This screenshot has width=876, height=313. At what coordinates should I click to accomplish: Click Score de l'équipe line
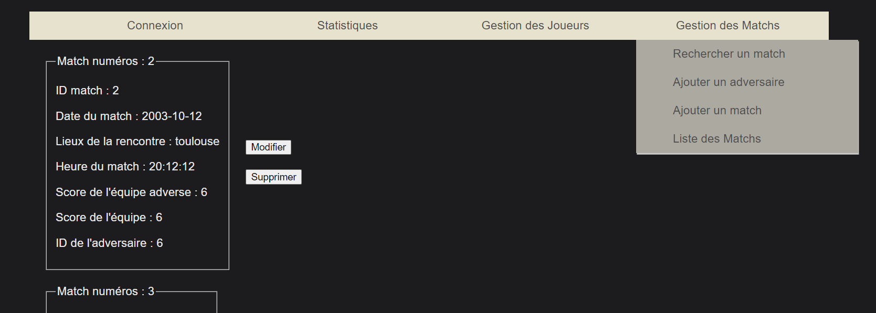tap(109, 217)
